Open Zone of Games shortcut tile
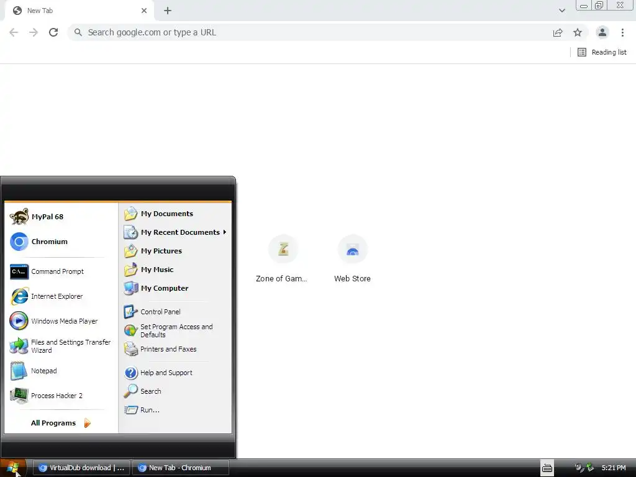Image resolution: width=636 pixels, height=477 pixels. (x=283, y=259)
